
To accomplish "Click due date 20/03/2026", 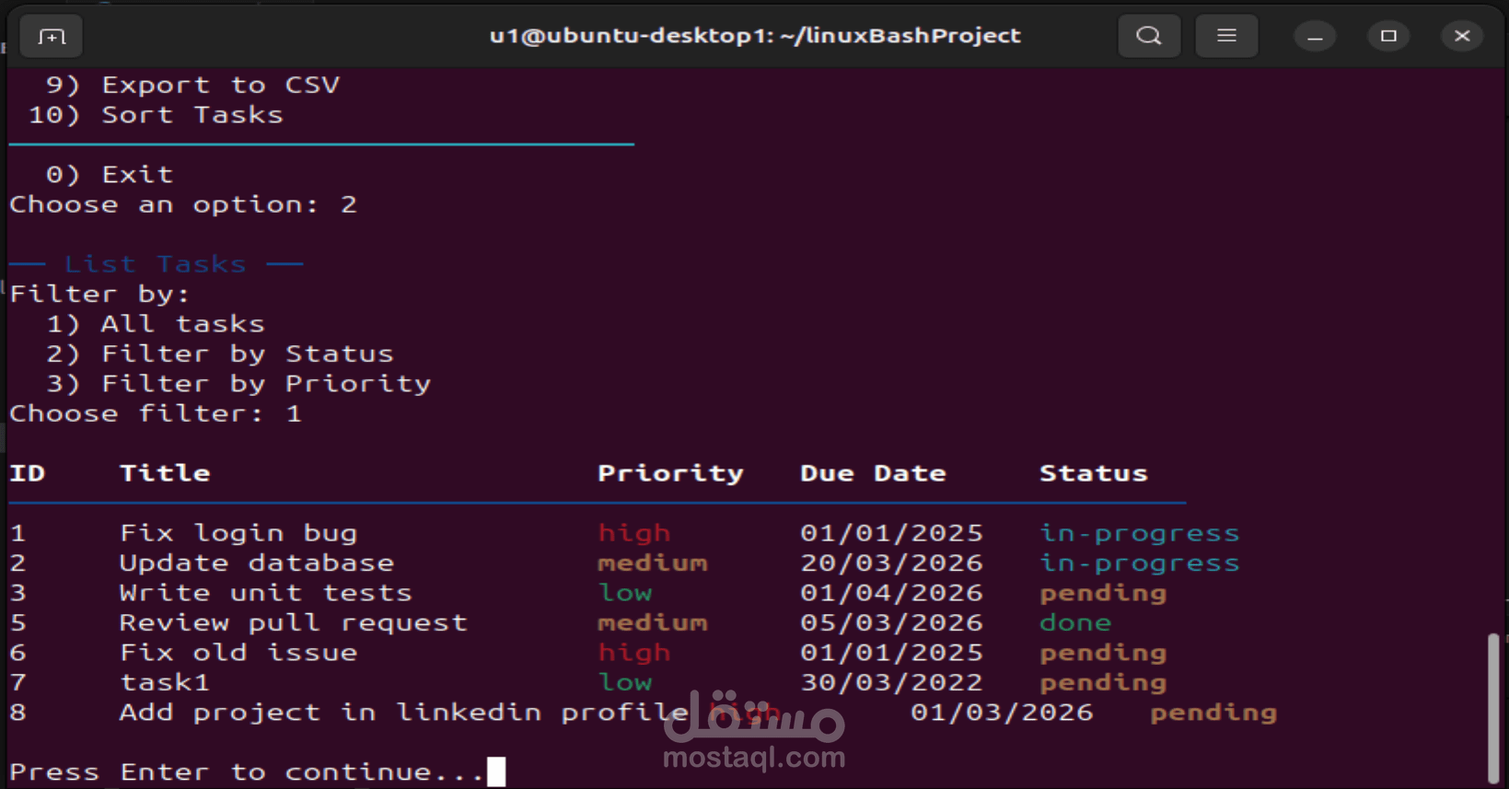I will point(891,563).
